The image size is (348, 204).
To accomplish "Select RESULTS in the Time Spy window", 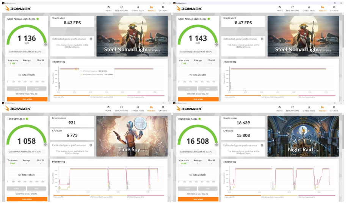I will point(151,108).
